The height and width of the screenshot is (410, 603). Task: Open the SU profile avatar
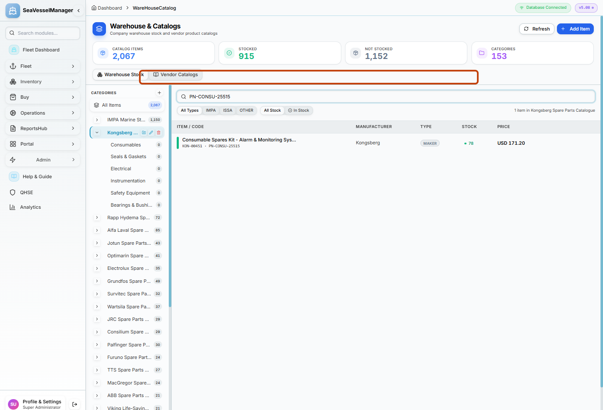[x=13, y=404]
